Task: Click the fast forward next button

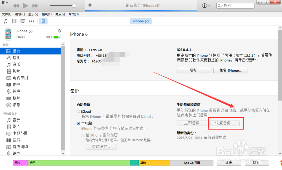Action: 35,6
